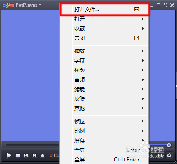Expand the 播放 submenu

104,51
